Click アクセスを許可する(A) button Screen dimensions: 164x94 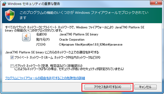[x=108, y=87]
